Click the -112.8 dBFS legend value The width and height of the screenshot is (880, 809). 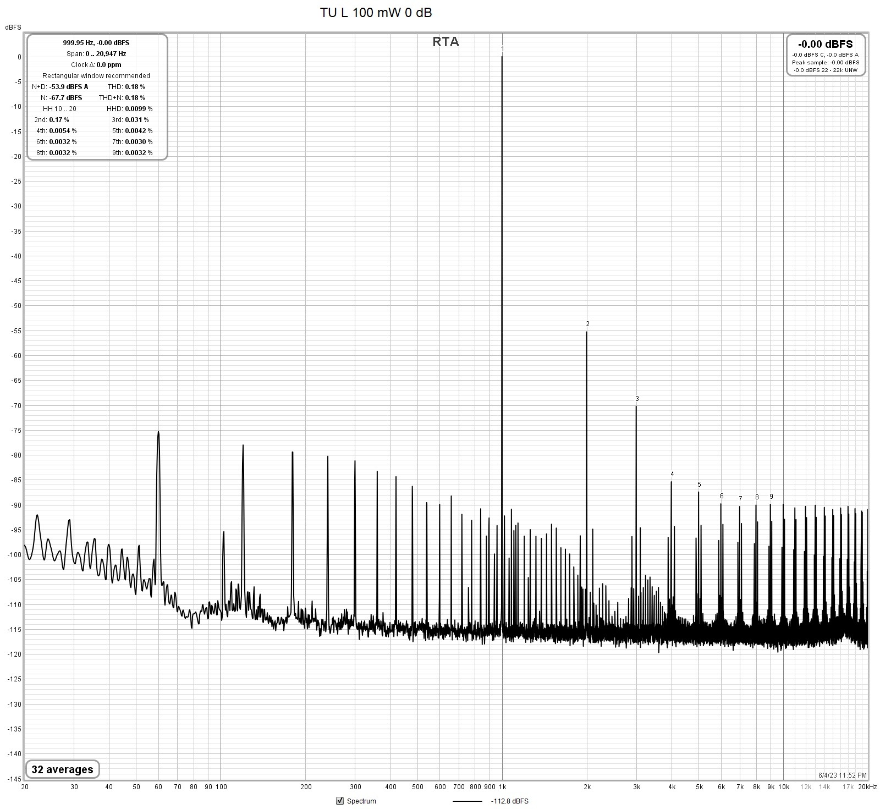tap(509, 801)
